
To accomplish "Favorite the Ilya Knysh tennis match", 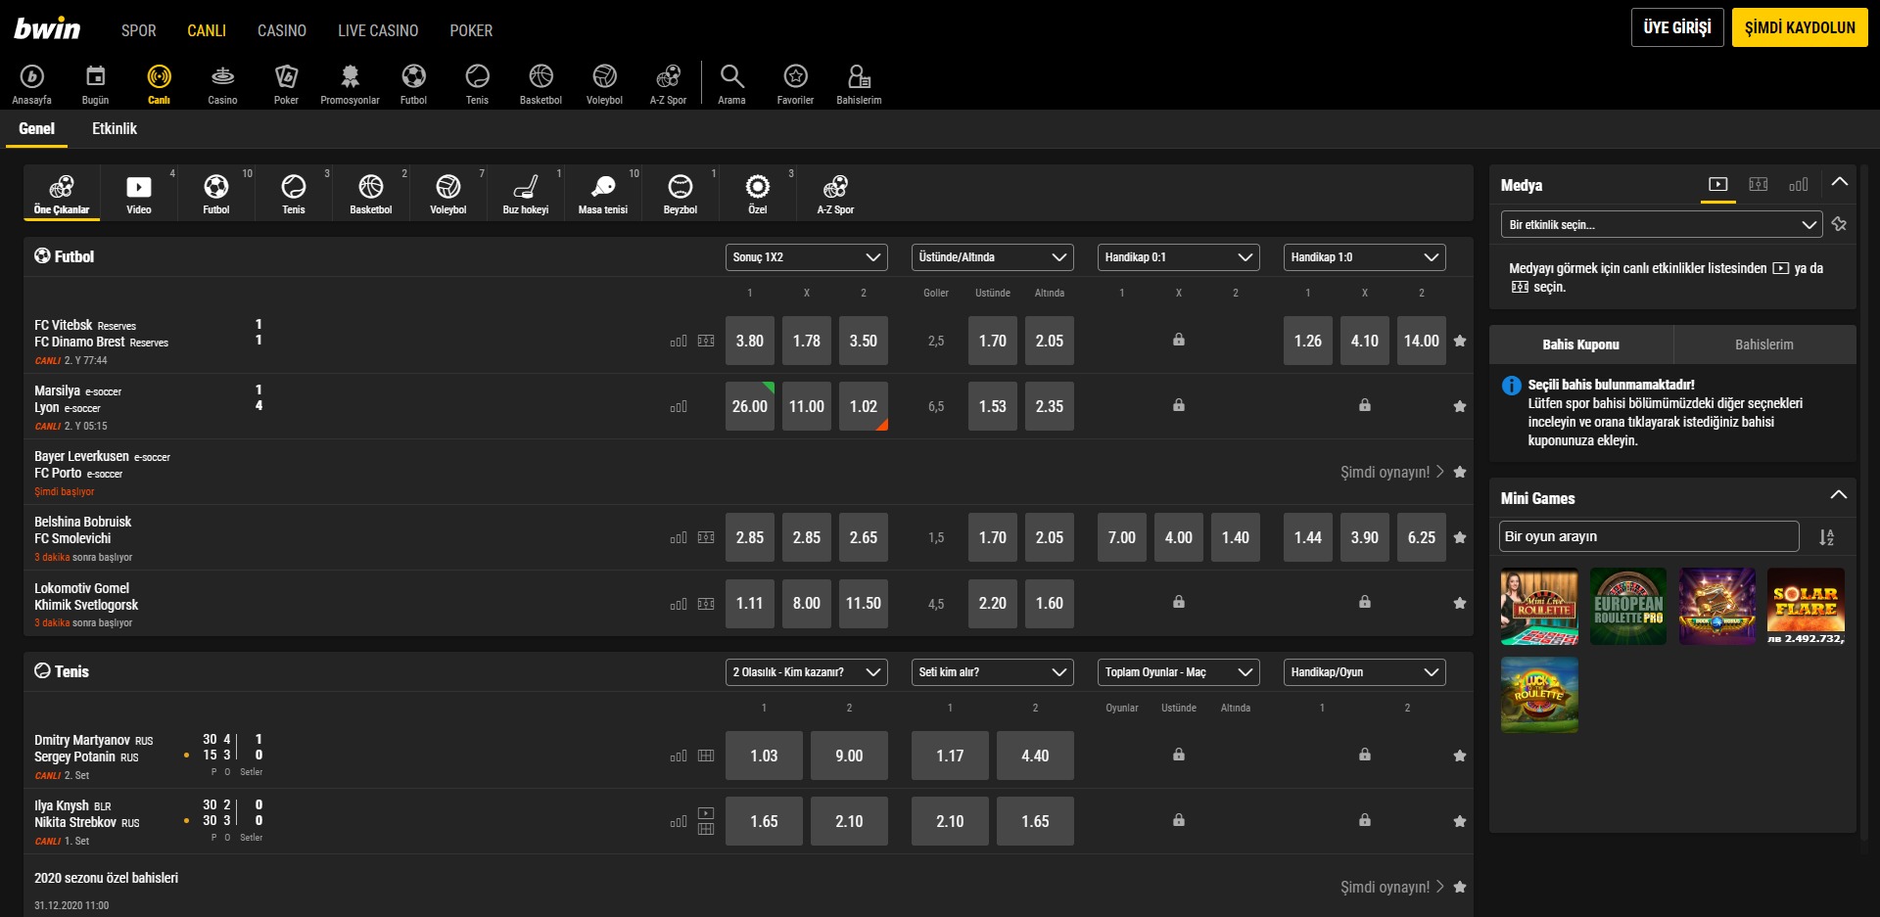I will point(1460,821).
